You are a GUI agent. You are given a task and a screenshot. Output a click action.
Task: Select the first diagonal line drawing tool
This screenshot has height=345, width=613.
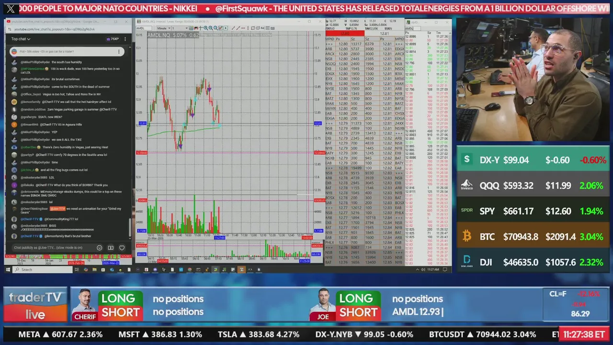[233, 28]
